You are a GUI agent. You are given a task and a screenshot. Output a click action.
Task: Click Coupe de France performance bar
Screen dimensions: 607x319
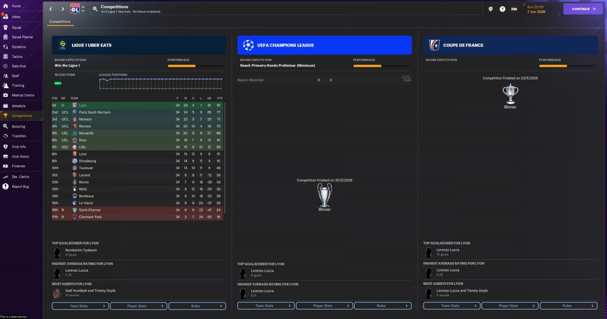tap(567, 66)
